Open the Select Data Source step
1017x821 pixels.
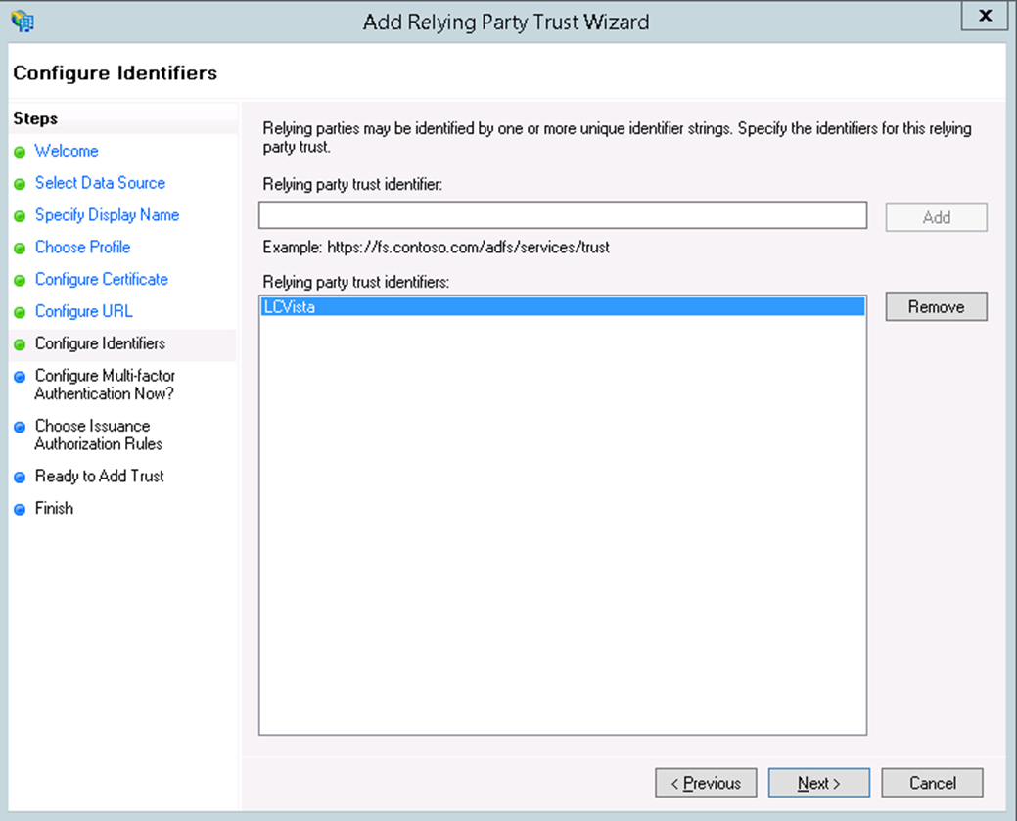click(100, 183)
